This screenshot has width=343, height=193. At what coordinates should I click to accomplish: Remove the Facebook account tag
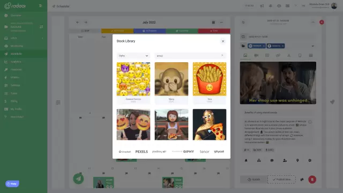282,46
